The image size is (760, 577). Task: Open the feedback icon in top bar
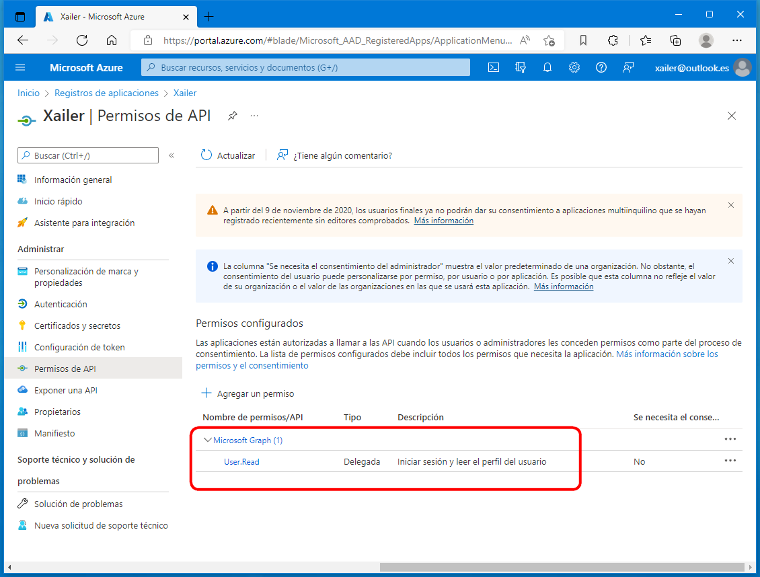(x=628, y=67)
